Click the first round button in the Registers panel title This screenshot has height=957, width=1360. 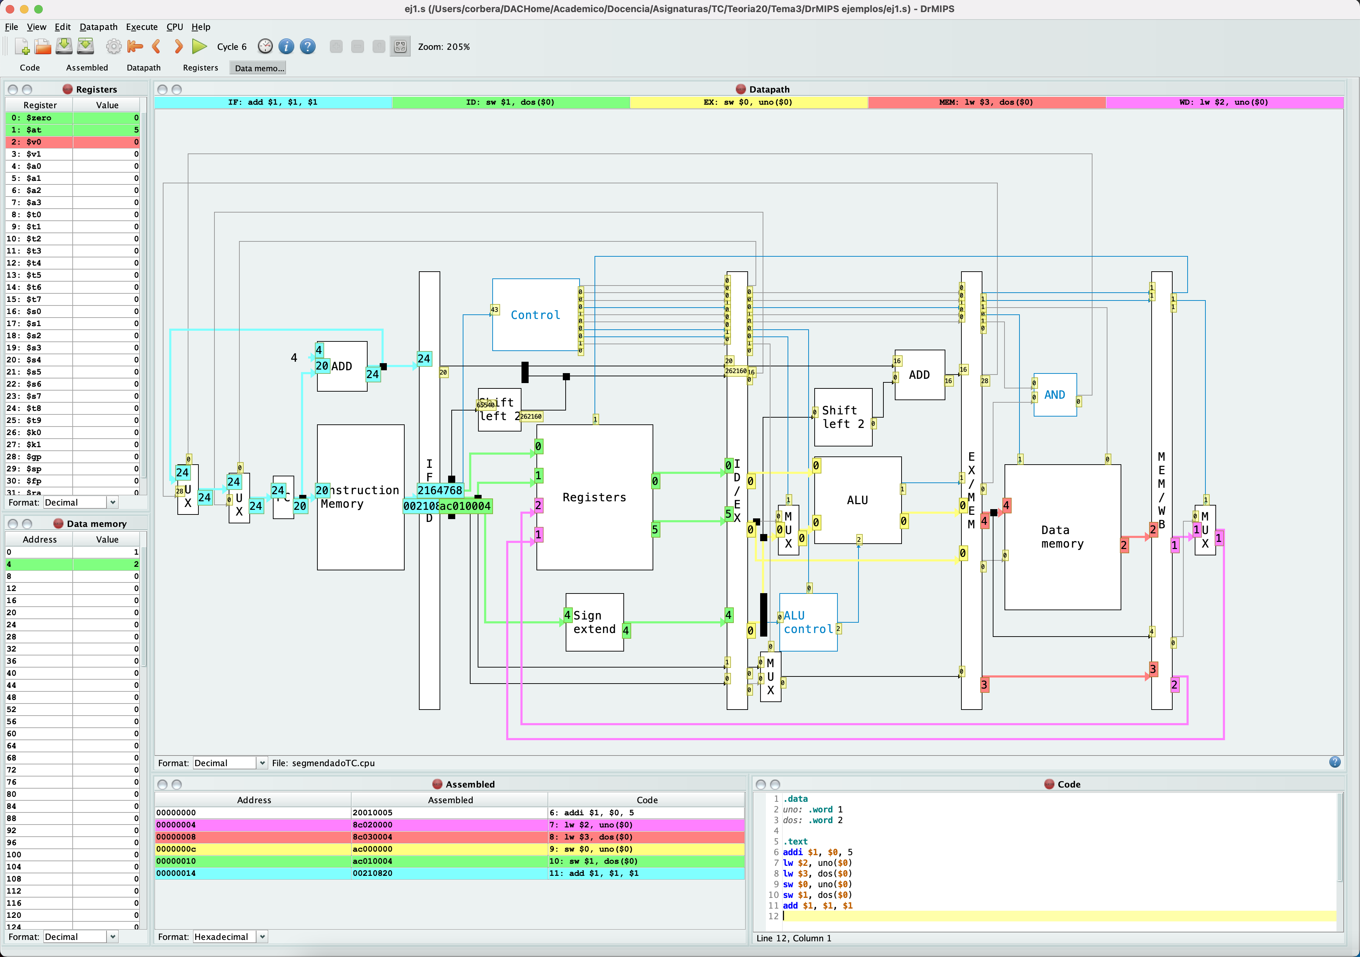[13, 89]
